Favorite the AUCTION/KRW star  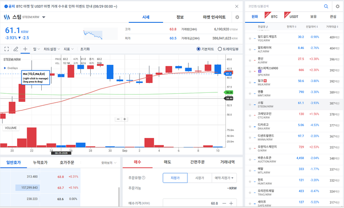pos(250,159)
